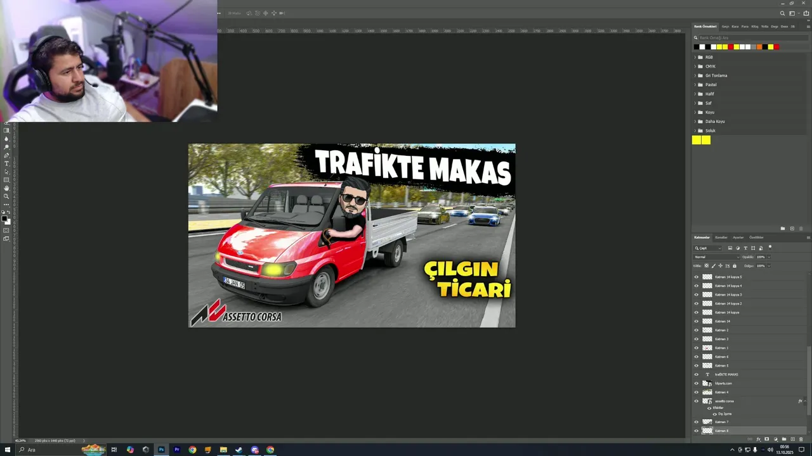Click the delete layer trash icon
Image resolution: width=812 pixels, height=456 pixels.
(801, 439)
